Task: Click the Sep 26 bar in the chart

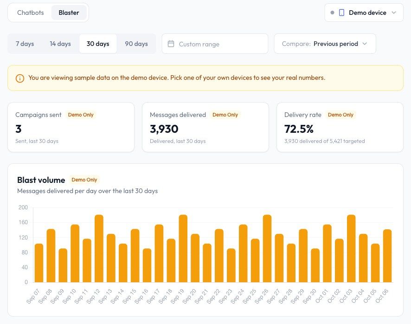Action: (267, 249)
